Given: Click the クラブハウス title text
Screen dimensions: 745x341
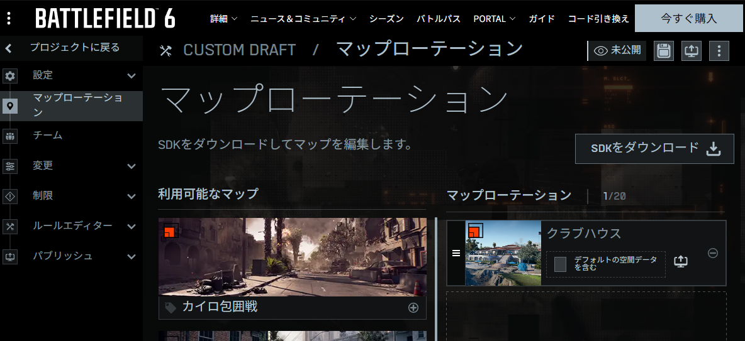Looking at the screenshot, I should 584,234.
